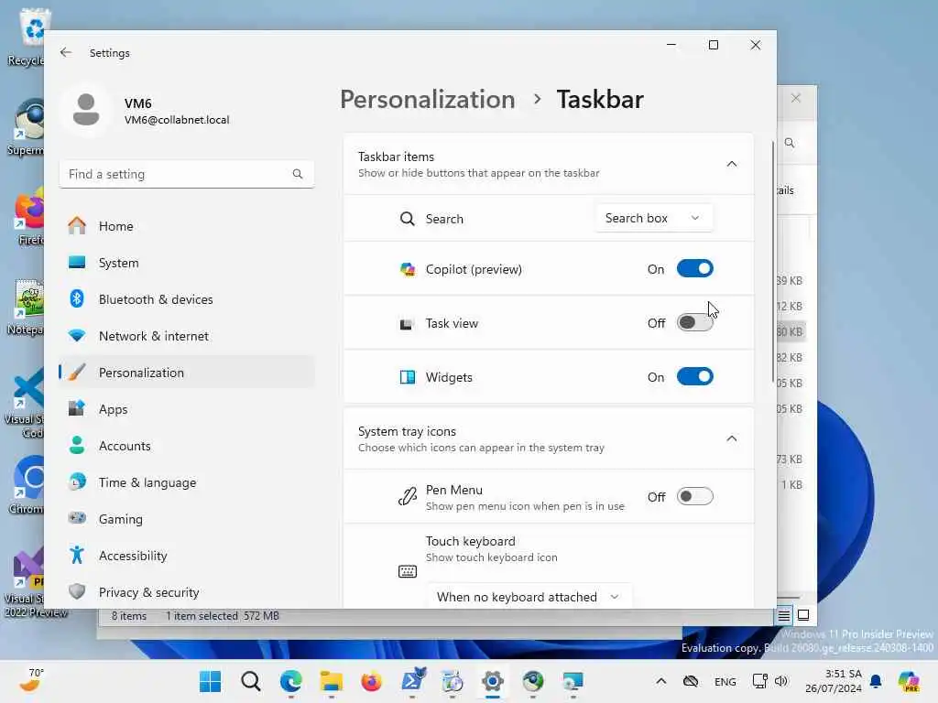The width and height of the screenshot is (938, 703).
Task: Click the Settings gear on the taskbar
Action: tap(492, 681)
